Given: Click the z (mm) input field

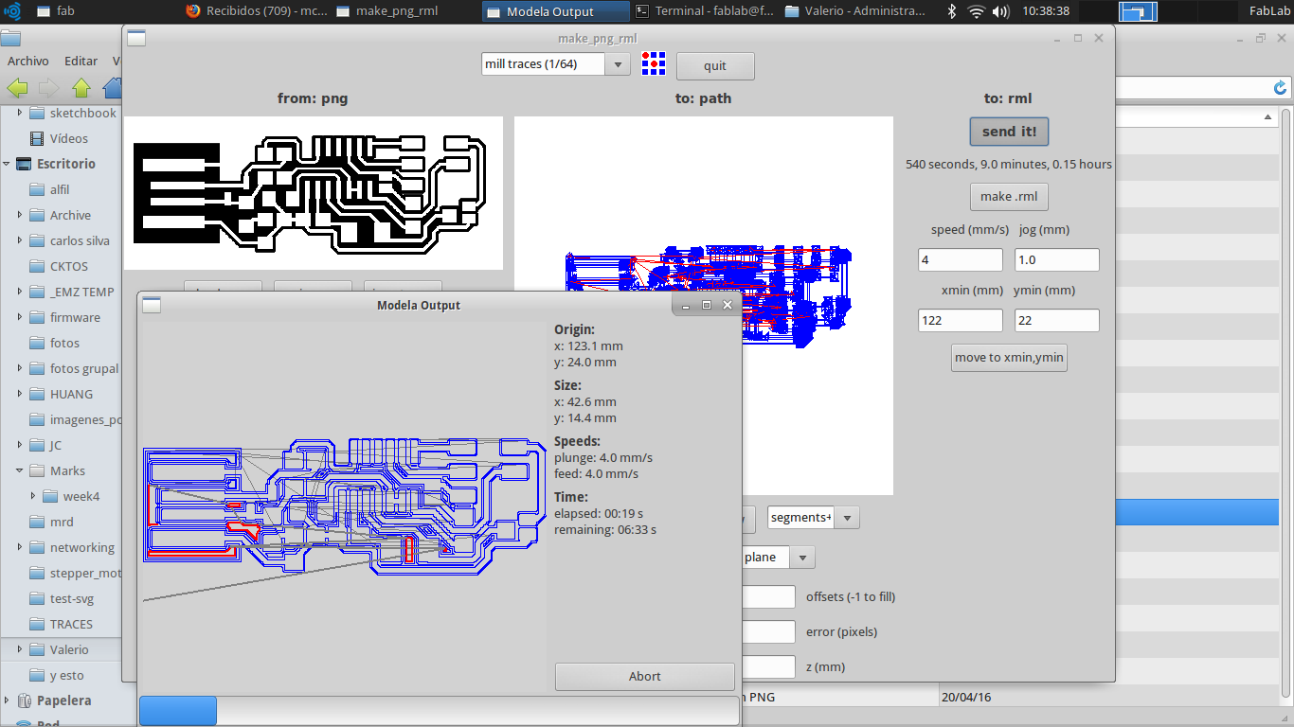Looking at the screenshot, I should [768, 667].
